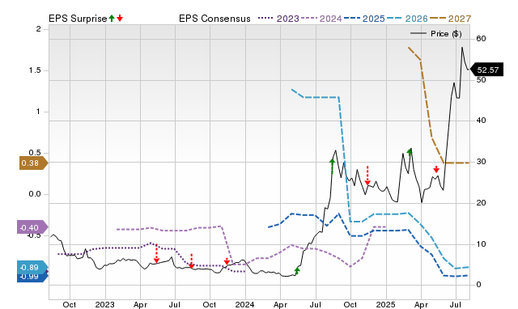This screenshot has height=309, width=518.
Task: Click the EPS Surprise legend title
Action: point(78,19)
